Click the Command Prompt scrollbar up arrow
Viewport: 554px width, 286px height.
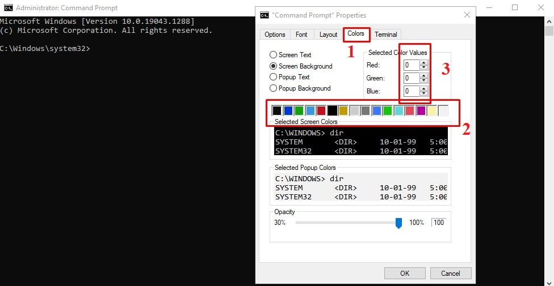[549, 21]
